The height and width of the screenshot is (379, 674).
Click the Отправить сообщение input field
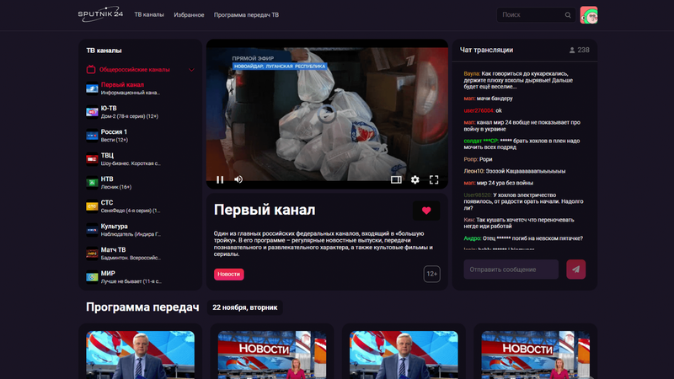coord(511,270)
